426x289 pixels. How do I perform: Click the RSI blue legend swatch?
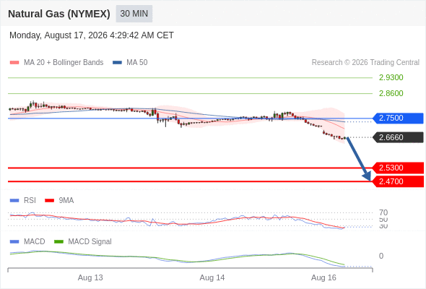pos(14,201)
